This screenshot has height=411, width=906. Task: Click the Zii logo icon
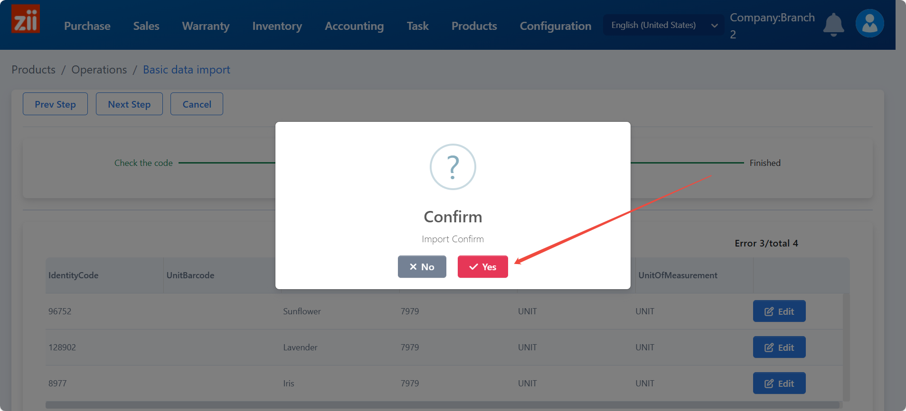coord(26,19)
